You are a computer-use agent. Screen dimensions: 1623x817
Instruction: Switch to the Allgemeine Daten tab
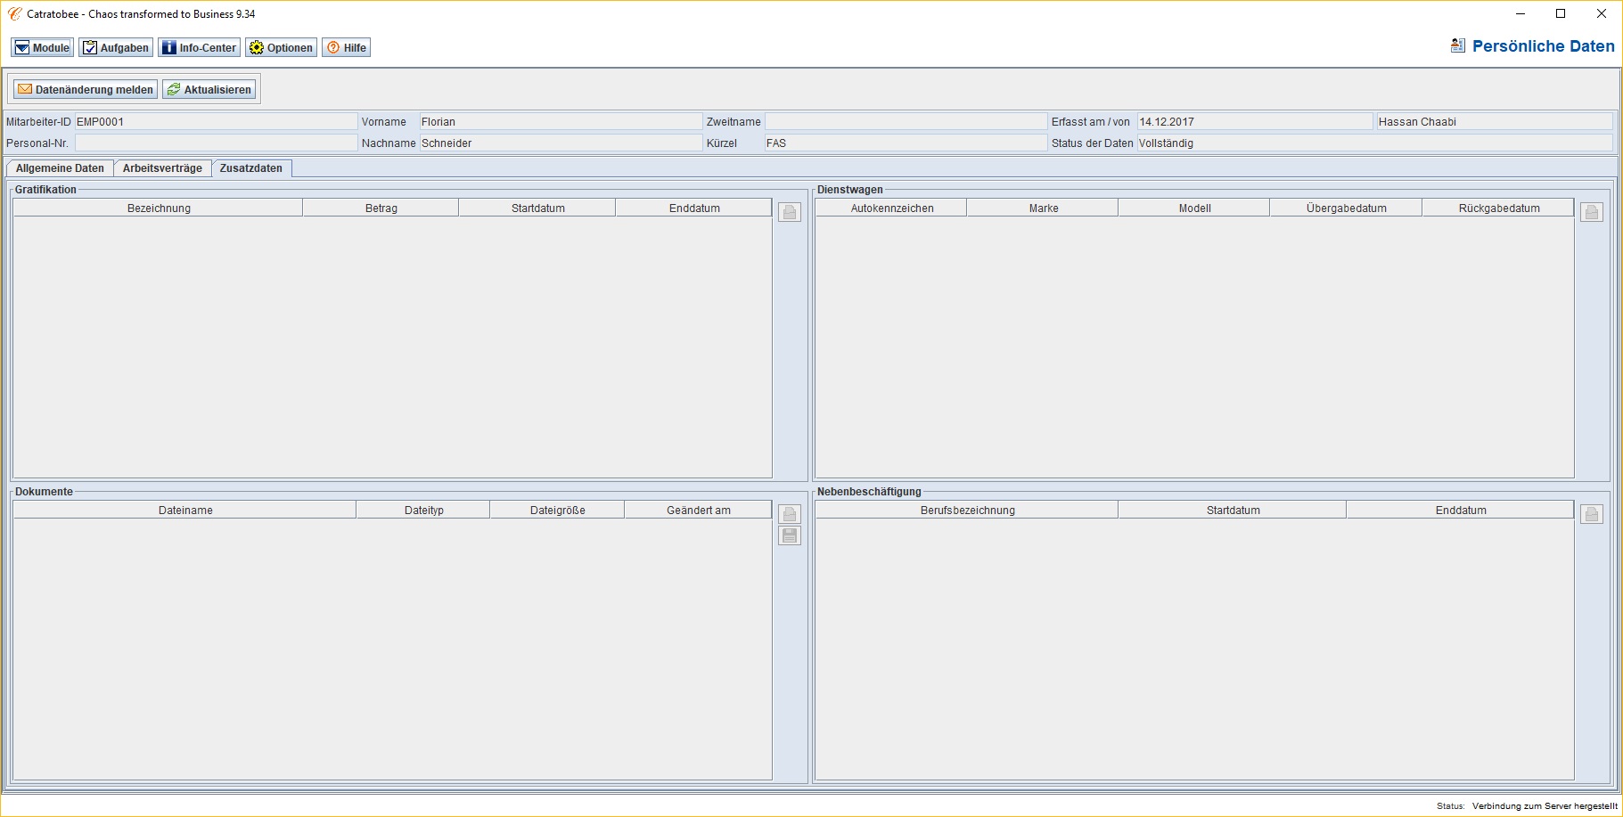coord(60,168)
